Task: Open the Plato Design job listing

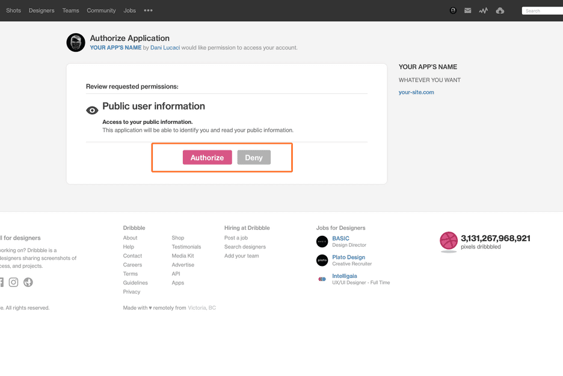Action: (x=349, y=257)
